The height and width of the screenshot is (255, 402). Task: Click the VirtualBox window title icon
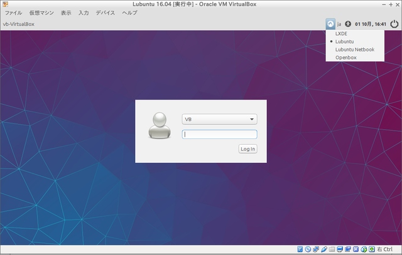[x=5, y=4]
